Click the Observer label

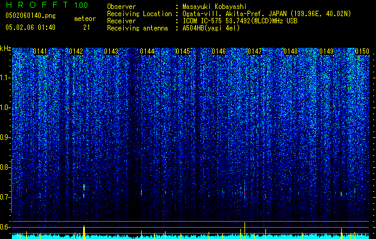(x=121, y=7)
